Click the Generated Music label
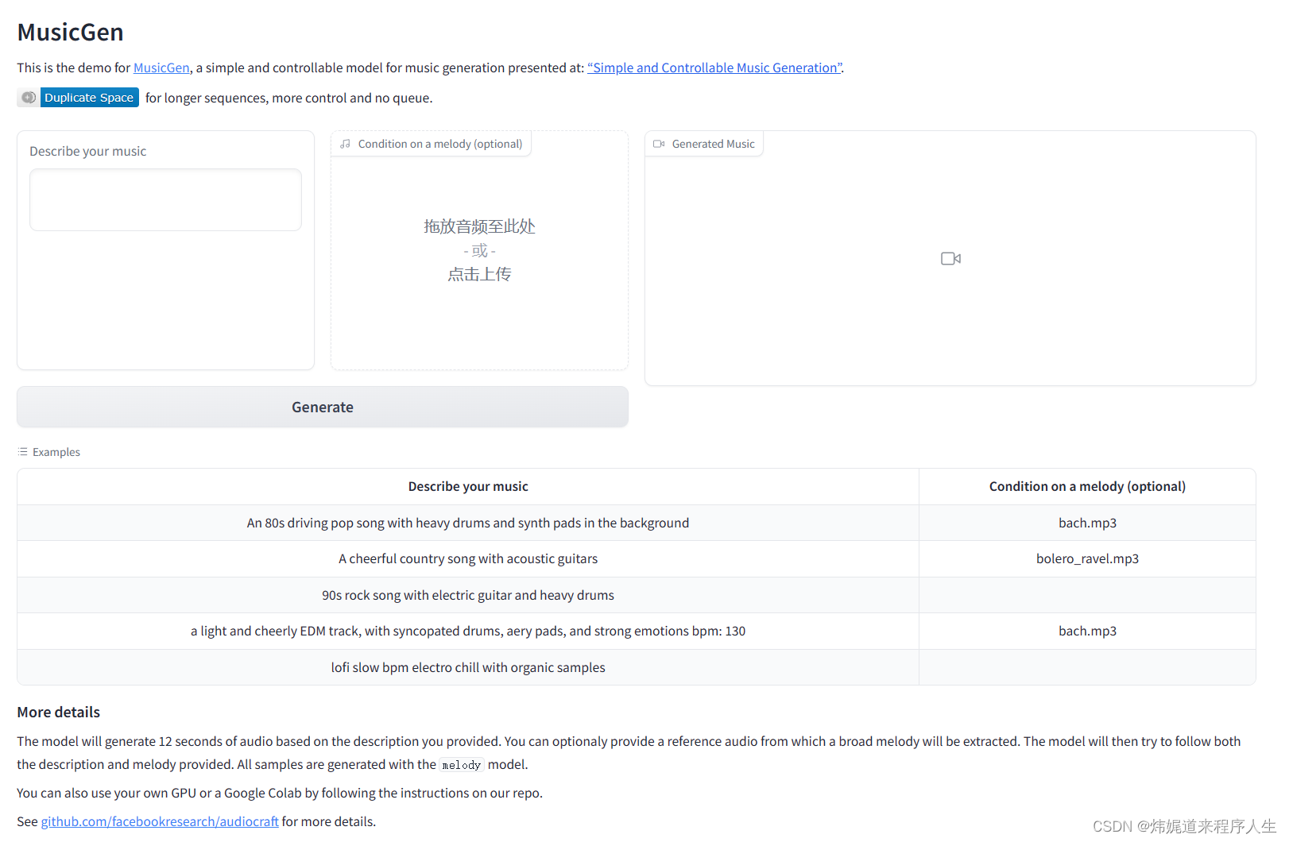The height and width of the screenshot is (842, 1289). click(x=713, y=144)
